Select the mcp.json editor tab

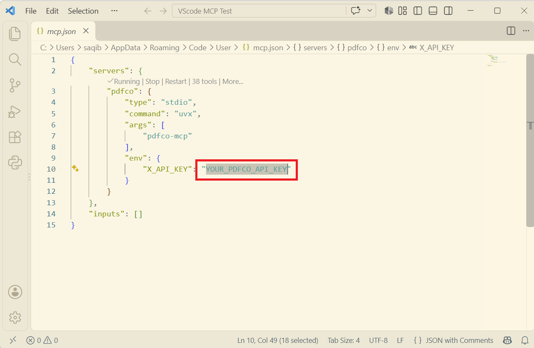(x=63, y=31)
